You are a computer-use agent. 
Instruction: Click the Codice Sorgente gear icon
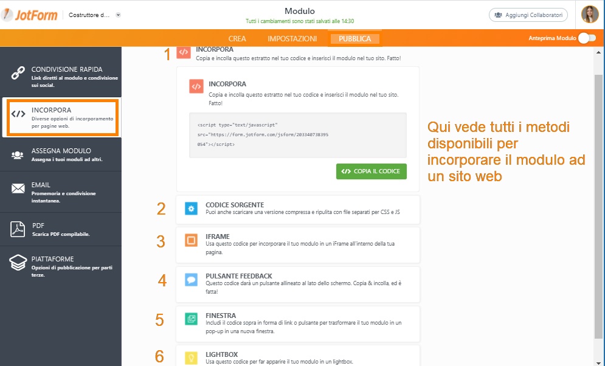coord(192,209)
